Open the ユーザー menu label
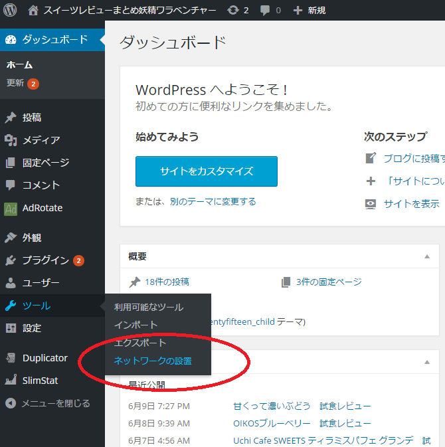The height and width of the screenshot is (447, 445). [41, 283]
